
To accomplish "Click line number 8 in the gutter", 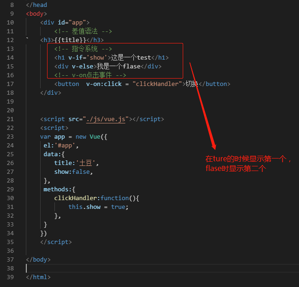I will [x=12, y=5].
